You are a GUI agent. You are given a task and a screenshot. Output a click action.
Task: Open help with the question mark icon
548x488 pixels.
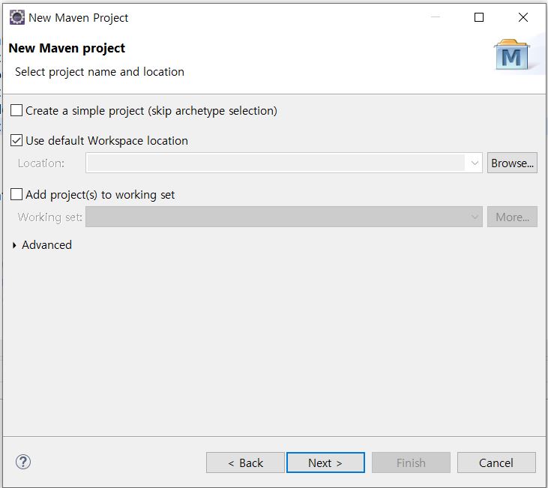(x=23, y=462)
